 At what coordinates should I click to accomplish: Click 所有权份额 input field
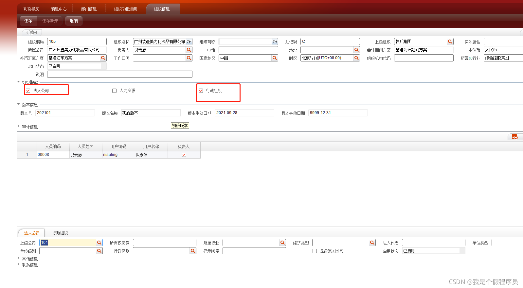click(x=165, y=243)
